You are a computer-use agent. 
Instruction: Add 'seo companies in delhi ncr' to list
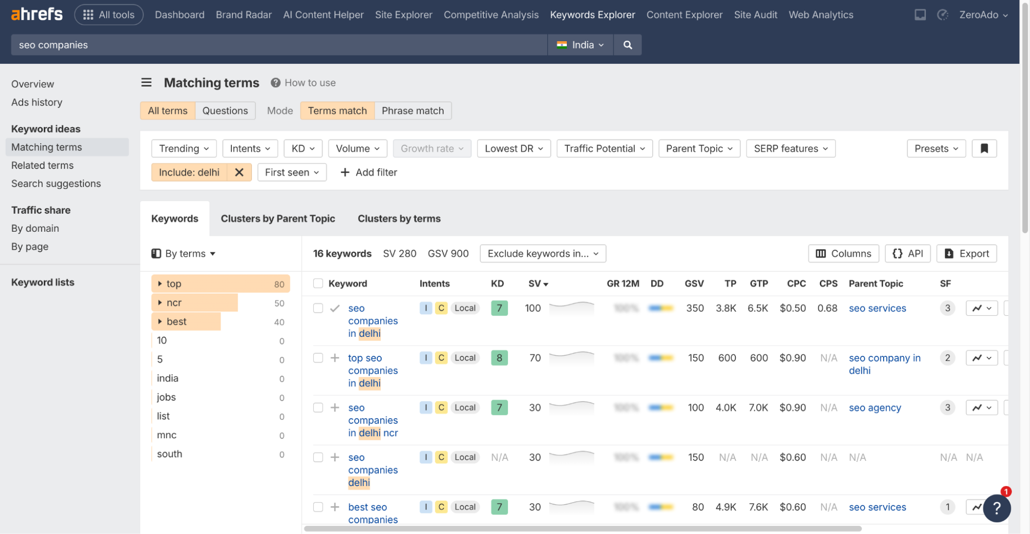[335, 408]
